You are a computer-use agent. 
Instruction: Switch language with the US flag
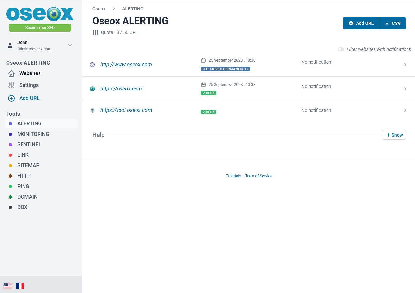pos(8,286)
